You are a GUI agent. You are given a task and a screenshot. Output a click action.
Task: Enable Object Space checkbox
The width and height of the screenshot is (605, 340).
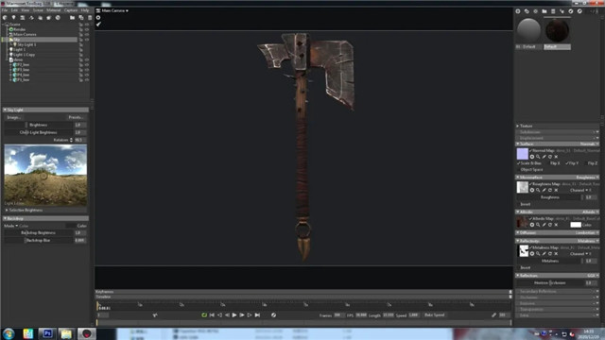519,170
